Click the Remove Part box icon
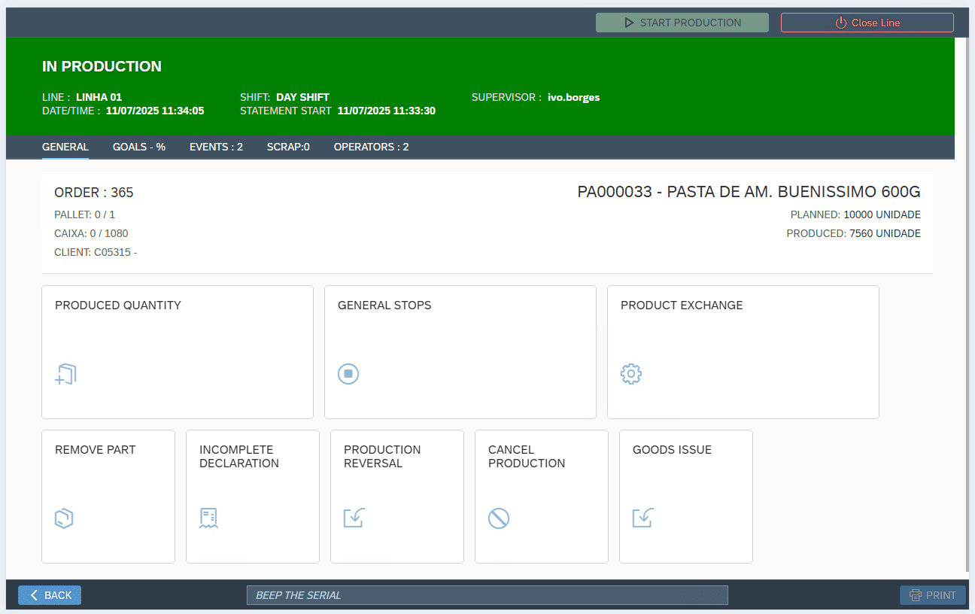 (x=65, y=518)
